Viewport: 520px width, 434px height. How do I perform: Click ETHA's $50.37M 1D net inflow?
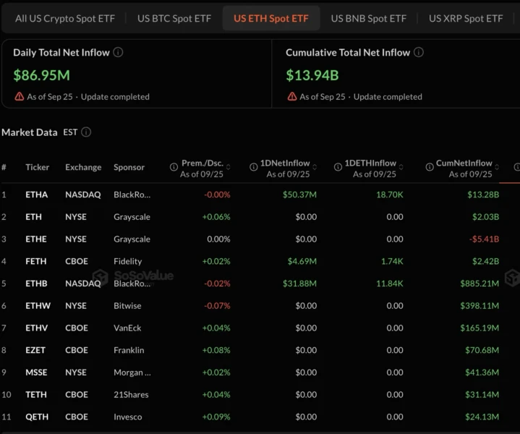[299, 195]
